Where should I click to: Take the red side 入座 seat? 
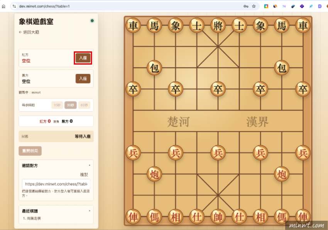click(83, 58)
